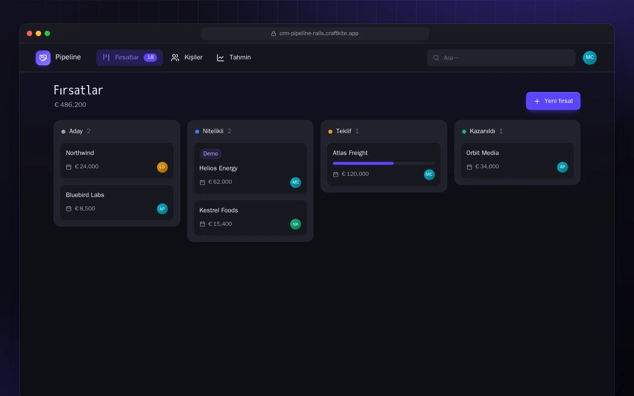Open the Helios Energy deal
Viewport: 634px width, 396px height.
pos(250,168)
